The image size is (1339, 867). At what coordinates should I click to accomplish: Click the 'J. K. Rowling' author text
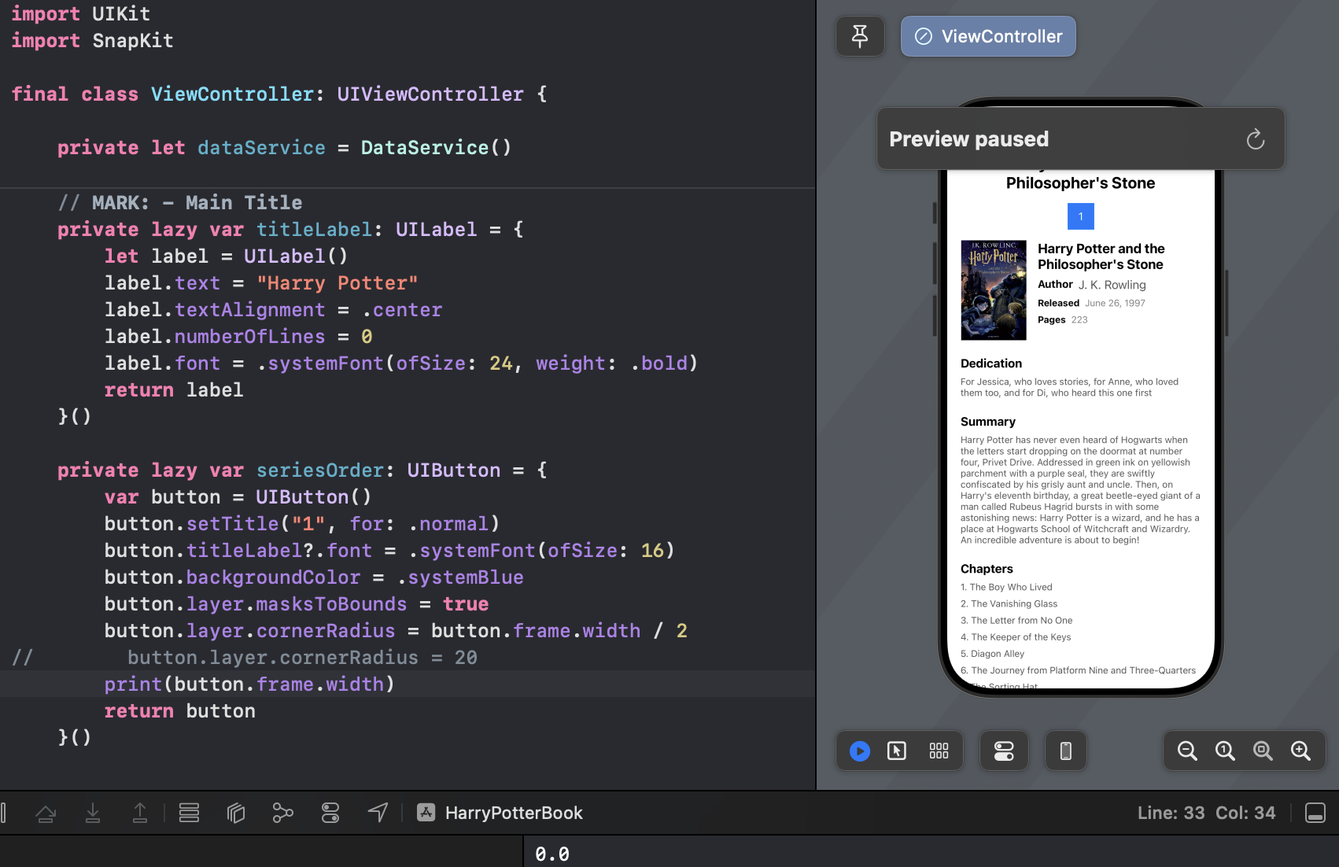point(1112,285)
